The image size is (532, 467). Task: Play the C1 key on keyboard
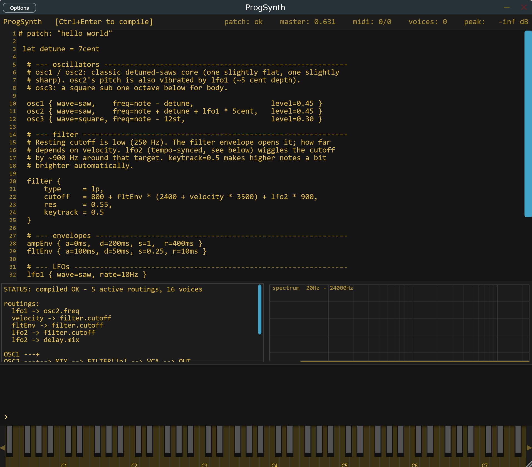coord(64,461)
